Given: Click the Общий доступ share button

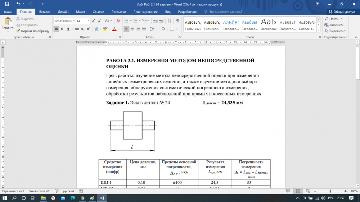Looking at the screenshot, I should coord(342,12).
